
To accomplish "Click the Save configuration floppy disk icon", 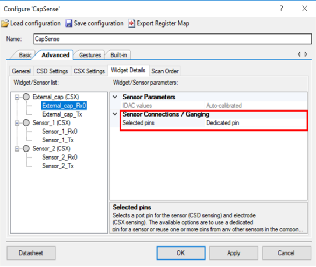I will (x=68, y=23).
